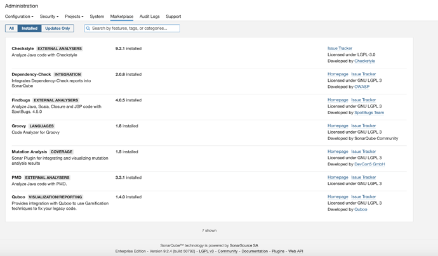The width and height of the screenshot is (438, 256).
Task: Click the COVERAGE category tag
Action: (x=62, y=151)
